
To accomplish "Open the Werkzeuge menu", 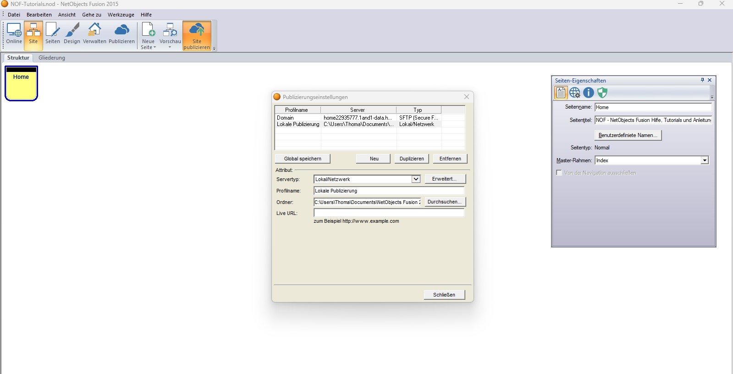I will click(121, 15).
